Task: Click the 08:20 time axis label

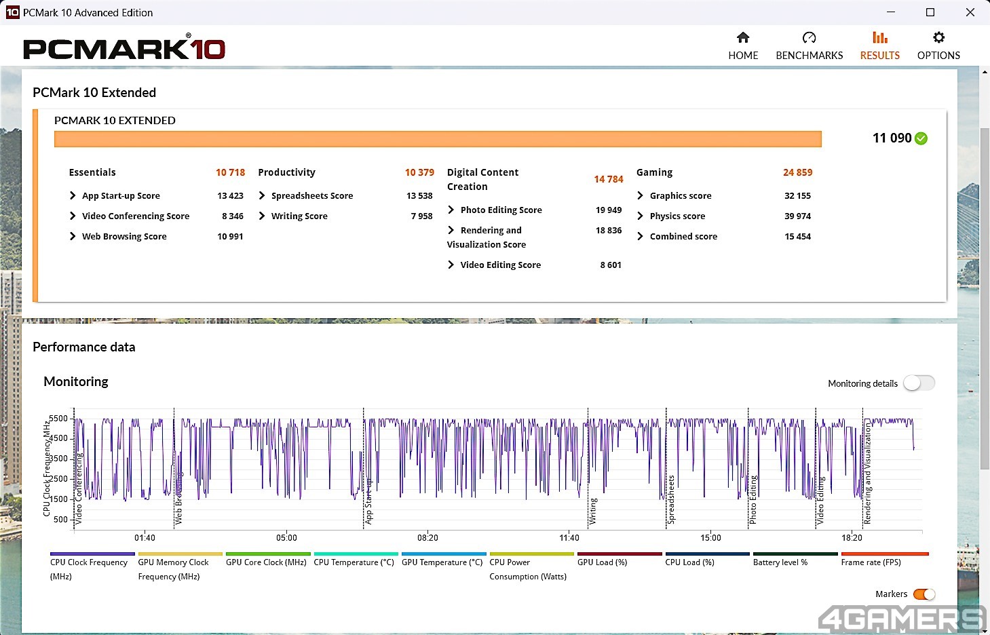Action: [427, 537]
